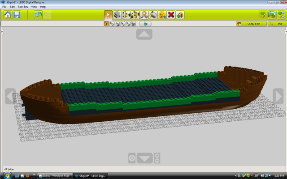287x179 pixels.
Task: Open the View menu
Action: [34, 7]
